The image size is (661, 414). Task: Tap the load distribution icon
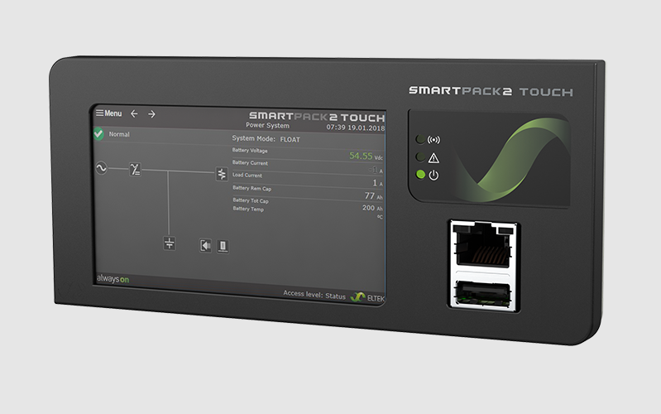coord(222,173)
